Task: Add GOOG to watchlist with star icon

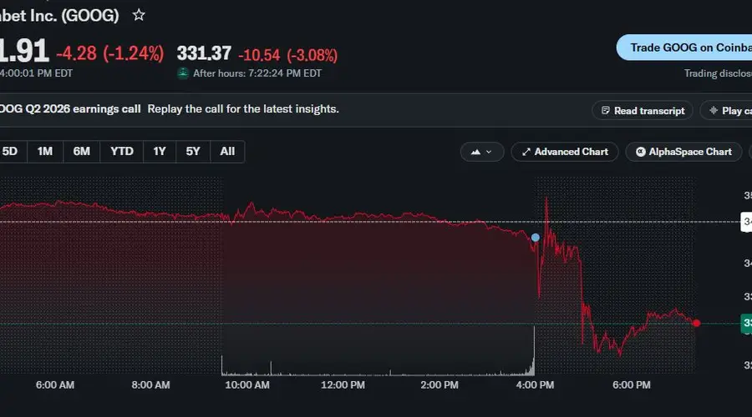Action: click(139, 15)
